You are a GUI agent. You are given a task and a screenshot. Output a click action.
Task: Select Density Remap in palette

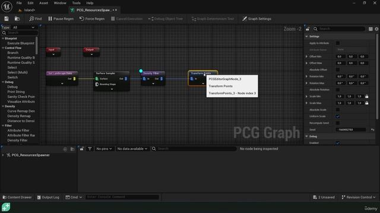pyautogui.click(x=18, y=116)
